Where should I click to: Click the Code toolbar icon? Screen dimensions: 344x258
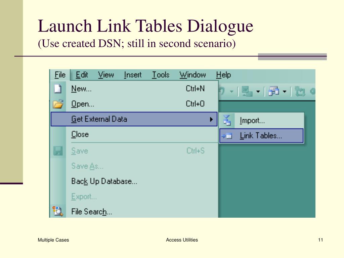(300, 91)
